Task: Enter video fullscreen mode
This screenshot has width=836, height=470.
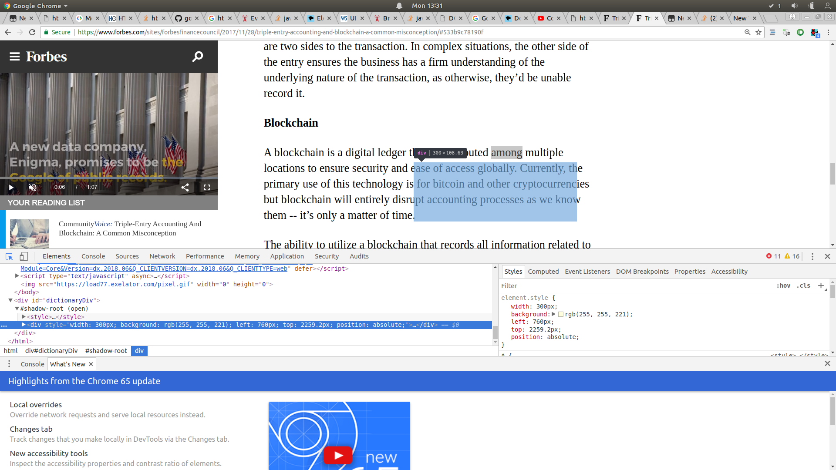Action: (207, 187)
